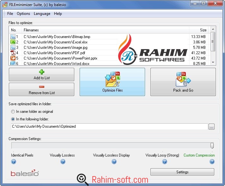This screenshot has height=186, width=225.
Task: Open help for Identical Pixels
Action: click(x=14, y=162)
